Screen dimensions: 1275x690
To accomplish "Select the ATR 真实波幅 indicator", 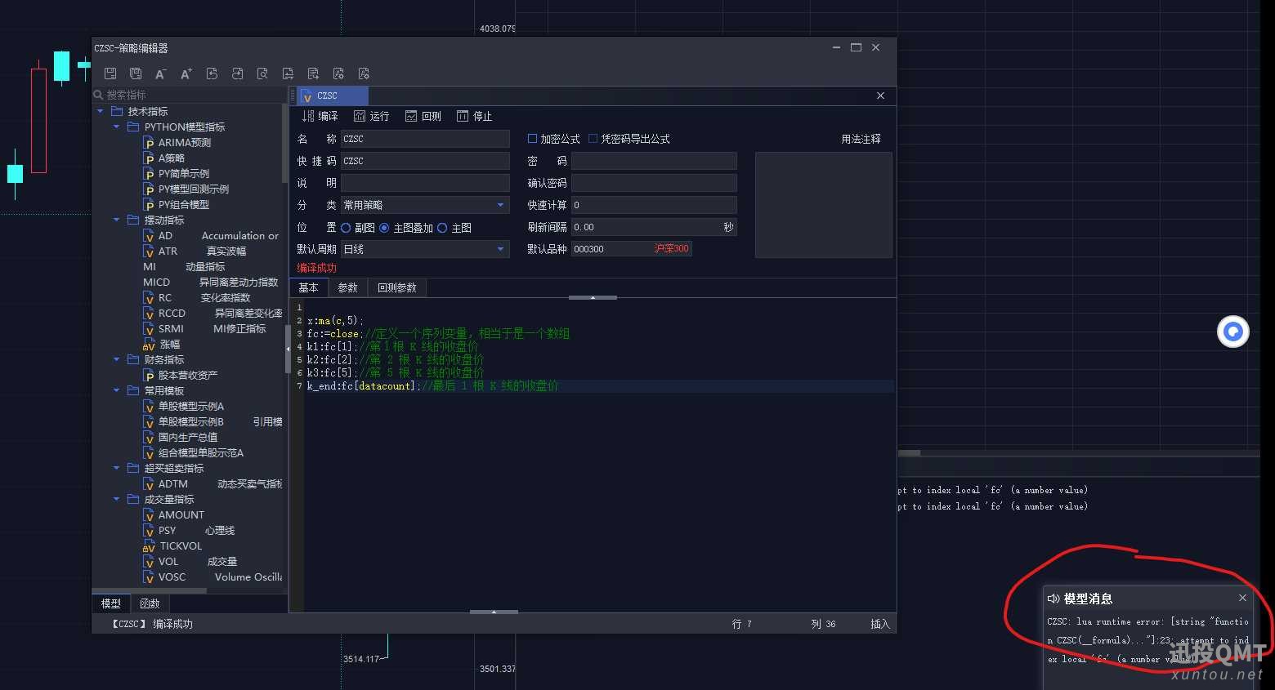I will (195, 251).
